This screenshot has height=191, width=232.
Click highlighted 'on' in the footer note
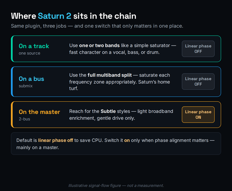tap(127, 140)
